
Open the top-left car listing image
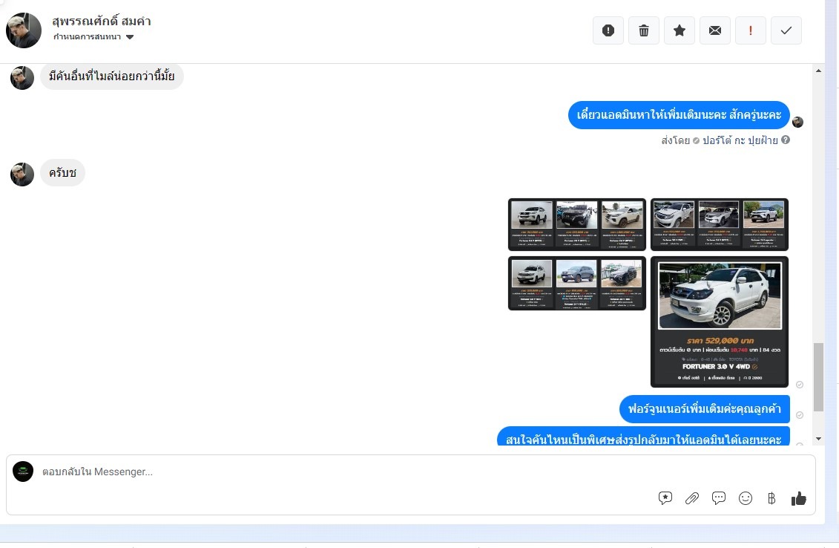[577, 224]
